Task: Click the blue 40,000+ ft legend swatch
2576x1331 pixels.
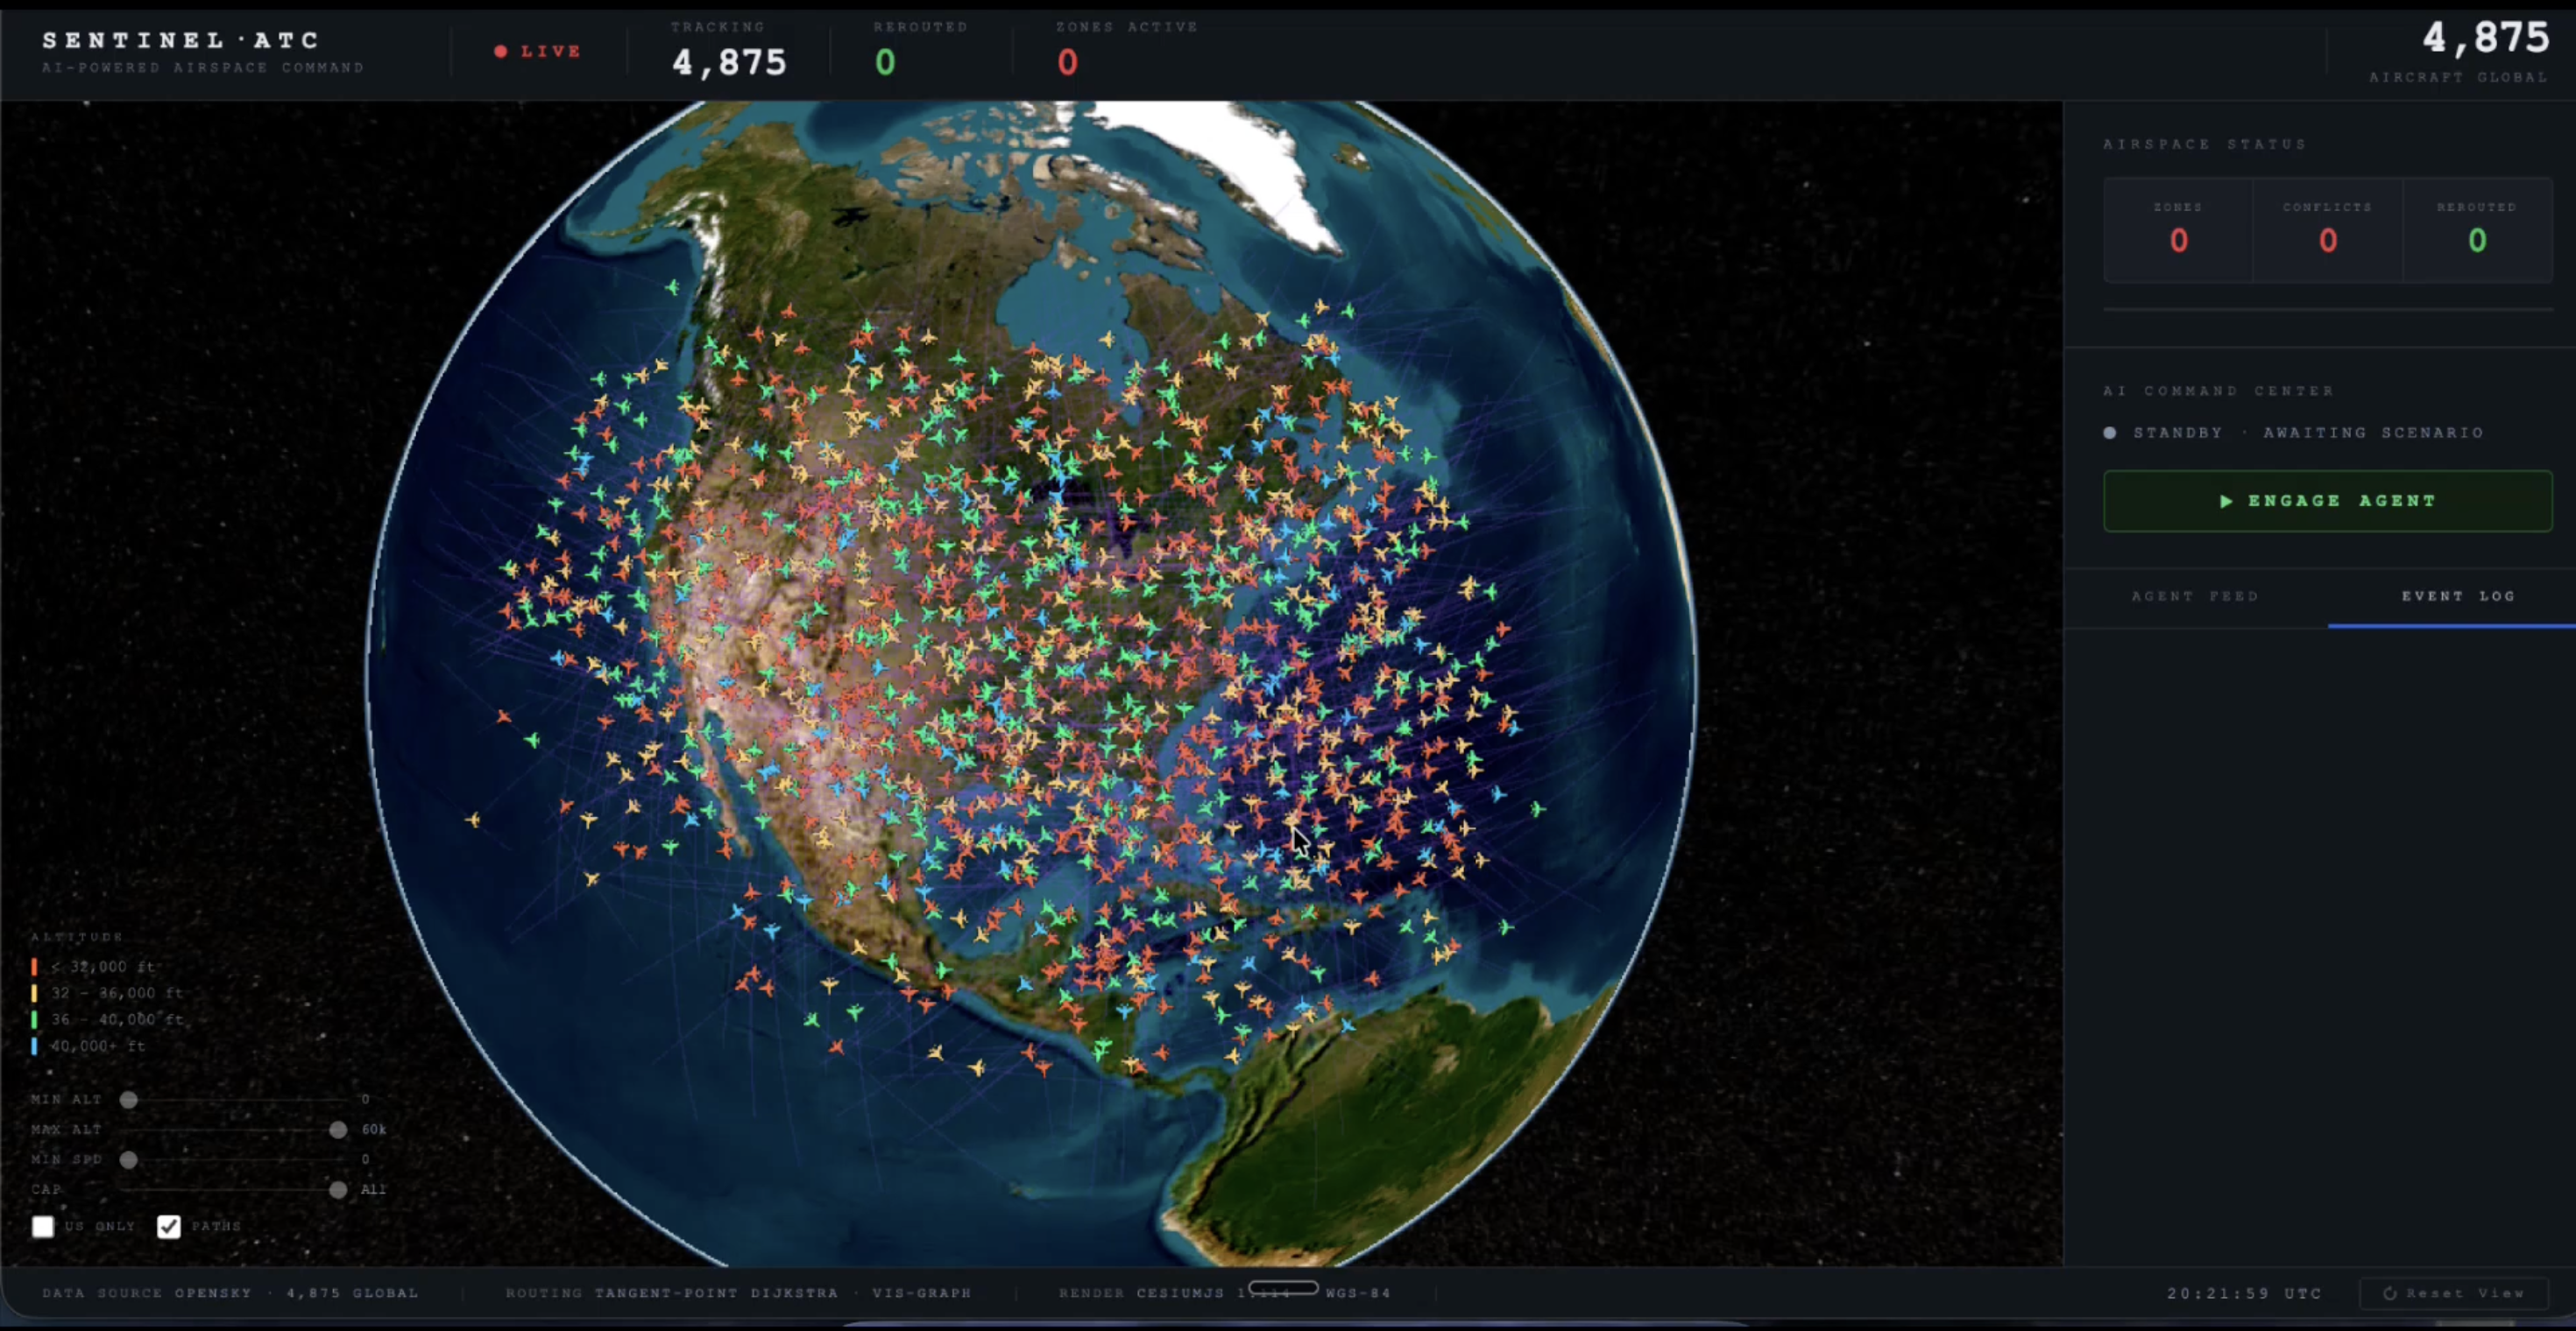Action: pos(34,1046)
